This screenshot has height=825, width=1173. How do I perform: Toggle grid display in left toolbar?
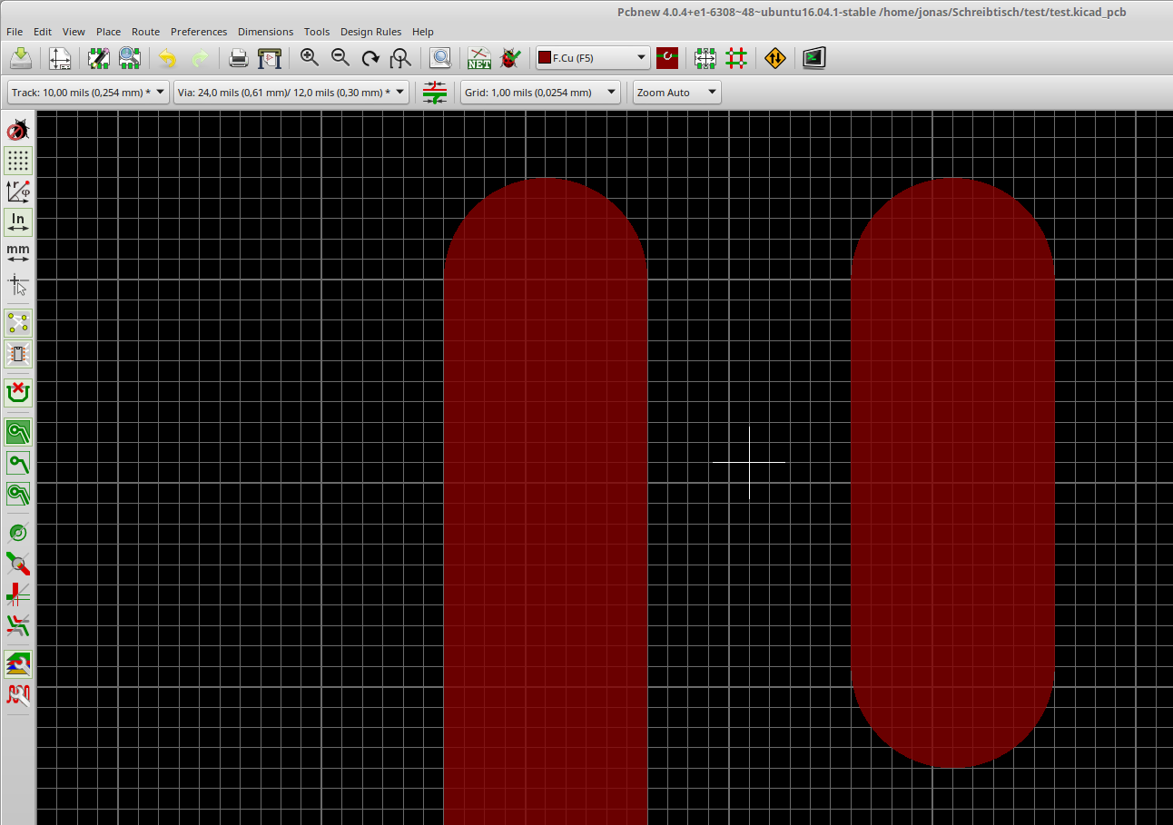[18, 161]
